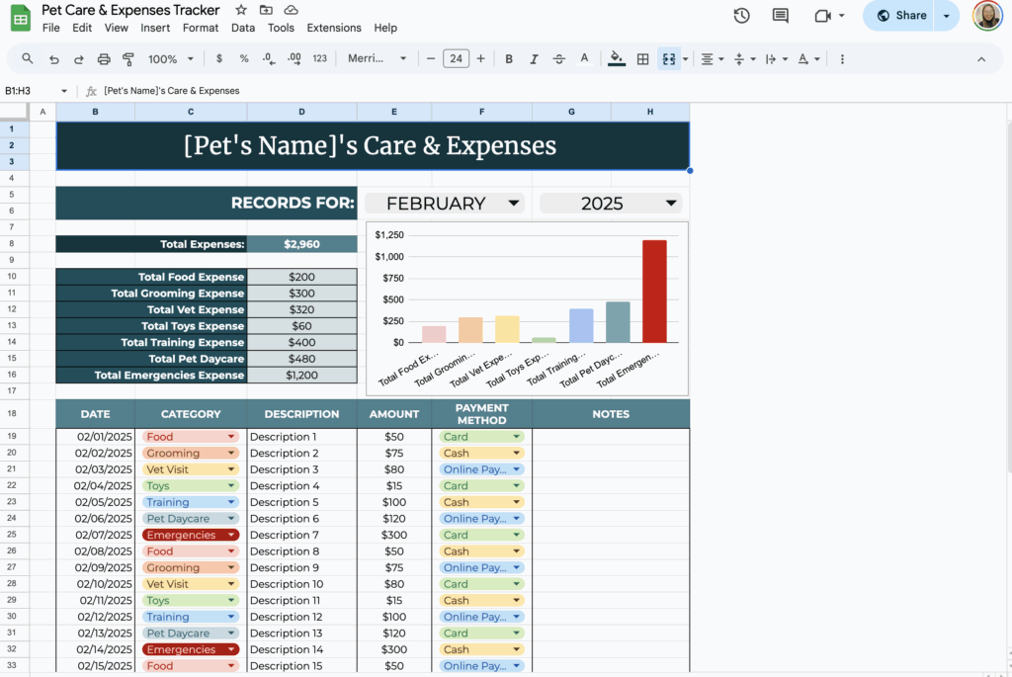
Task: Open the Extensions menu
Action: (x=334, y=28)
